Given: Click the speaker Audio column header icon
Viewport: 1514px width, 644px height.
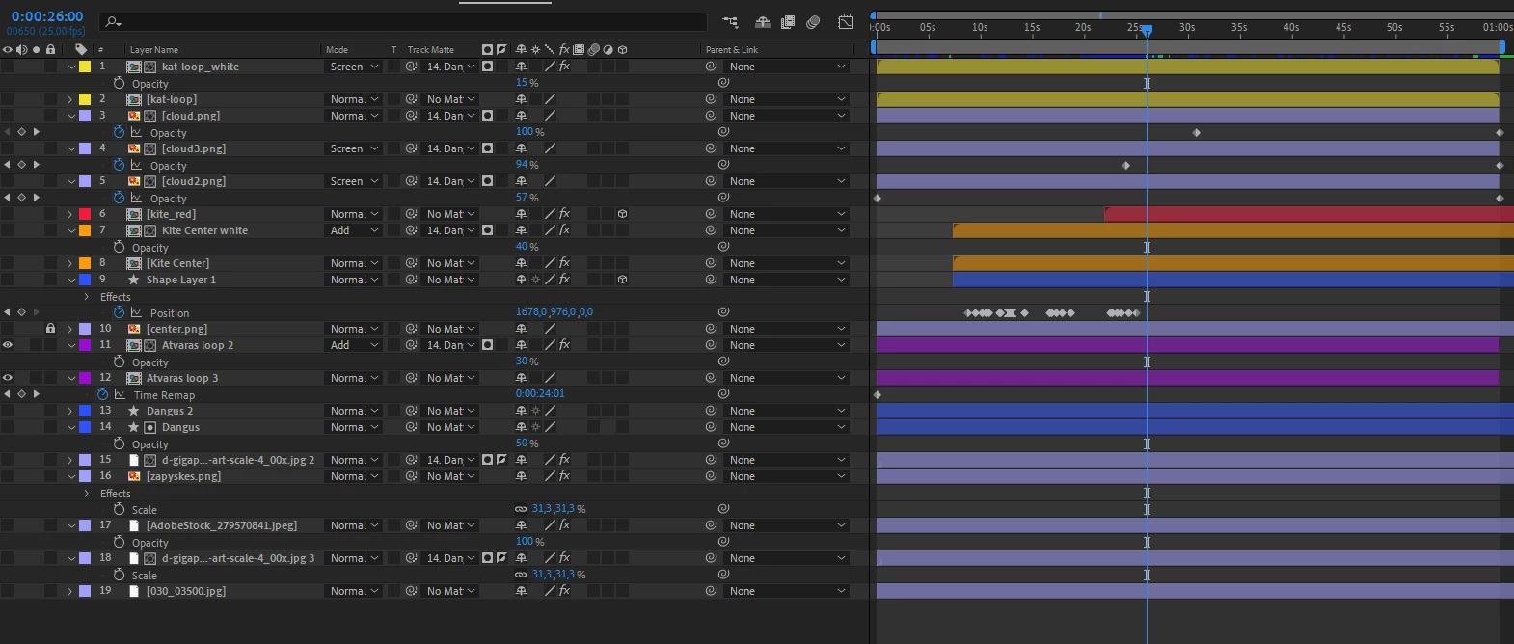Looking at the screenshot, I should (22, 49).
